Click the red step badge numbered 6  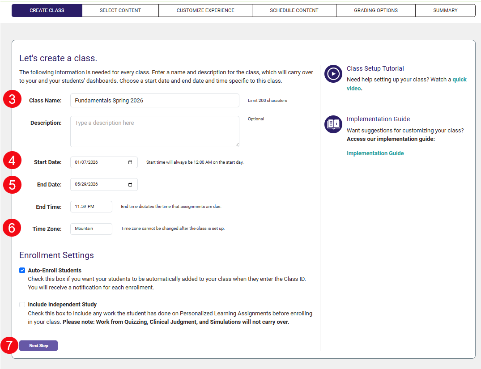coord(12,227)
